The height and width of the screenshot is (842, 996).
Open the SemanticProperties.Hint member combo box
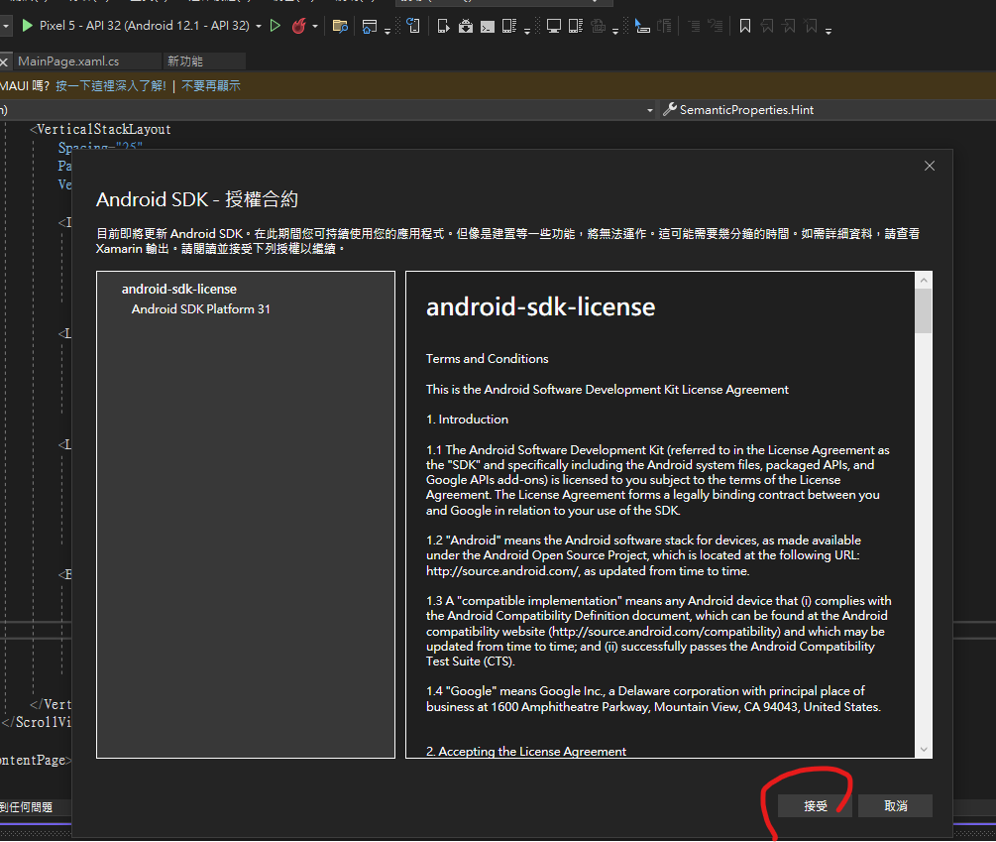click(x=827, y=110)
